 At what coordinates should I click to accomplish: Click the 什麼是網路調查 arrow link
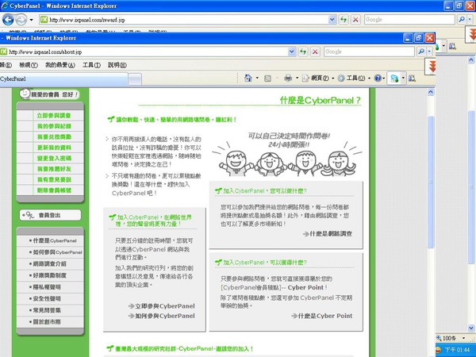328,234
